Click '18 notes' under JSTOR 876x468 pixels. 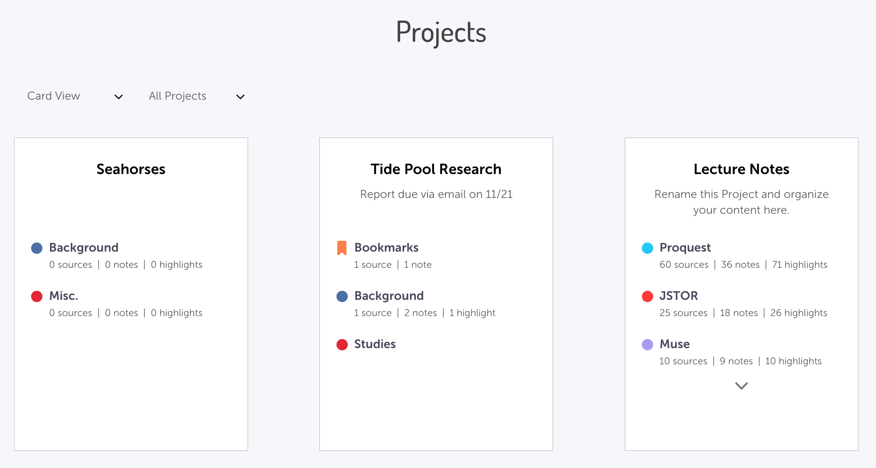coord(739,313)
